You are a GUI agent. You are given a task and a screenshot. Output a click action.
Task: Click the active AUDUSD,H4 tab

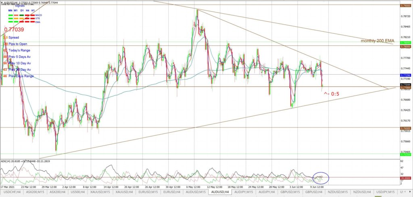click(220, 192)
